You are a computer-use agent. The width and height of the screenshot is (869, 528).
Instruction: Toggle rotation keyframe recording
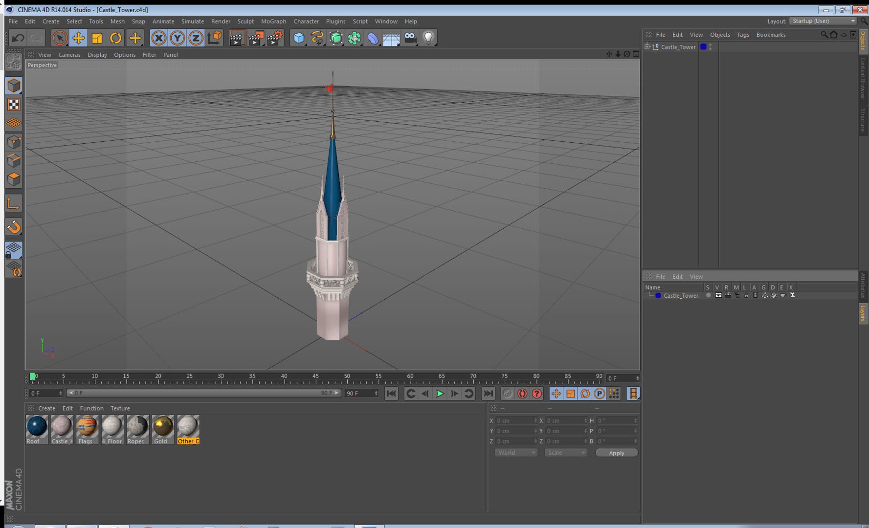point(585,394)
